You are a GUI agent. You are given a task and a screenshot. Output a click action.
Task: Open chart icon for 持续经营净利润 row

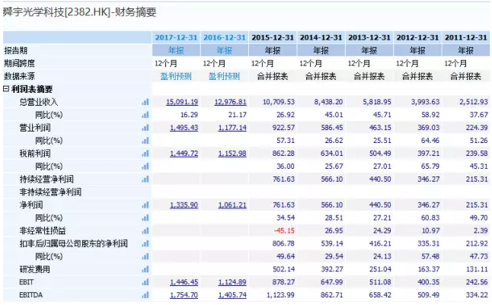click(145, 180)
